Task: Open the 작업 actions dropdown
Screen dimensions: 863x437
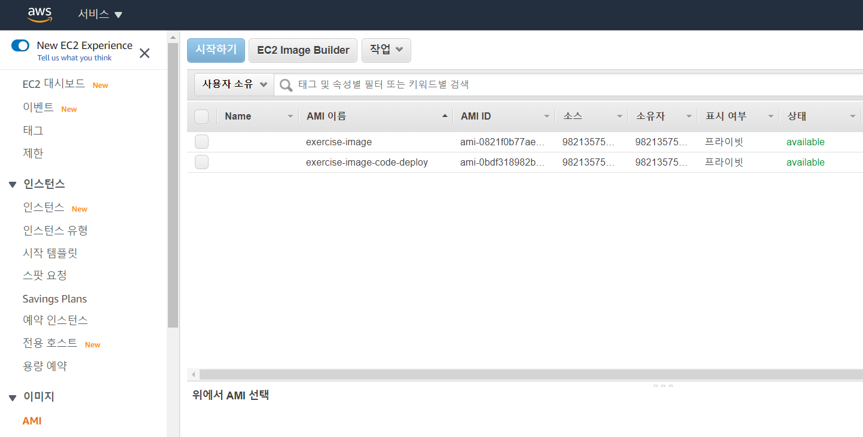Action: [x=386, y=50]
